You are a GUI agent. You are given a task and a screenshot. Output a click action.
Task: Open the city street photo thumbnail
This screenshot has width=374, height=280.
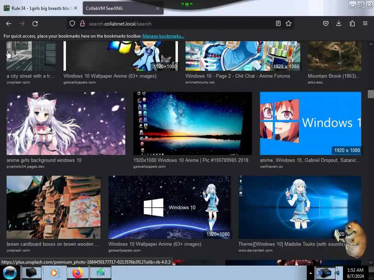31,56
